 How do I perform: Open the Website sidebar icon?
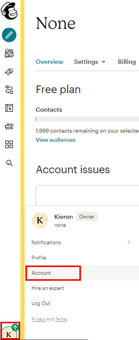pos(9,108)
